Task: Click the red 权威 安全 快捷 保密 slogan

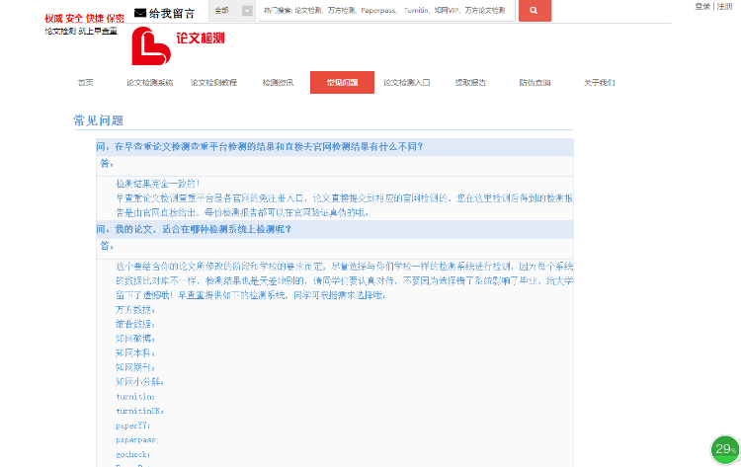Action: [x=85, y=19]
